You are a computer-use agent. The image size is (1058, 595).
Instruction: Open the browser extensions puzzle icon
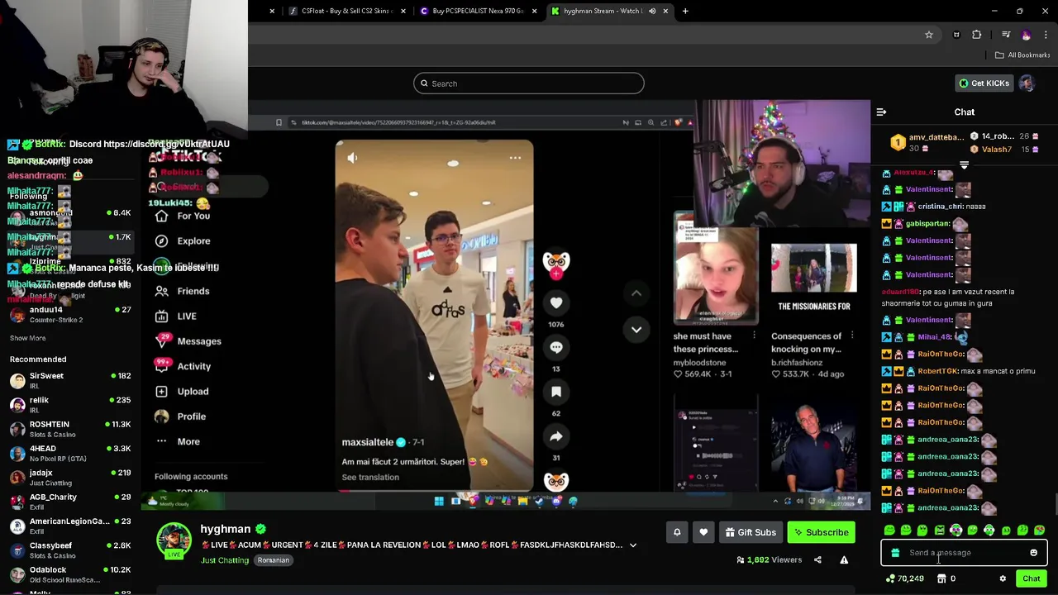click(x=977, y=35)
